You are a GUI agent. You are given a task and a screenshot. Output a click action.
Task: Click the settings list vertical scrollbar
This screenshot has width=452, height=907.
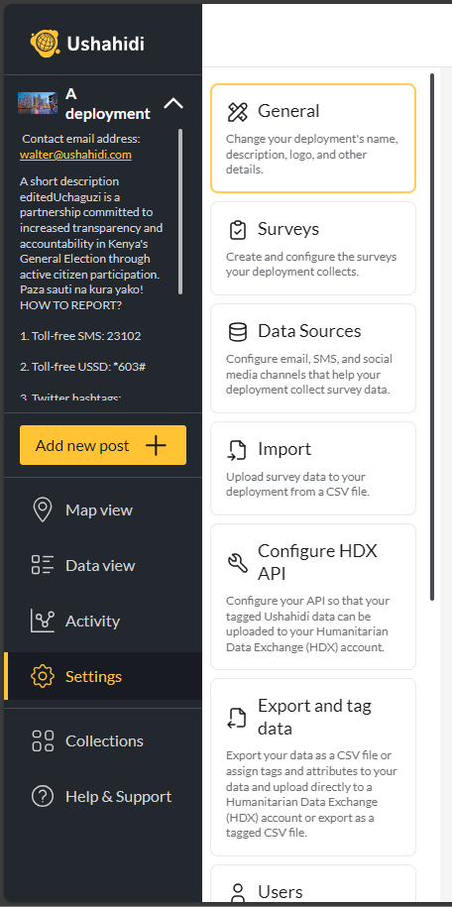(432, 337)
